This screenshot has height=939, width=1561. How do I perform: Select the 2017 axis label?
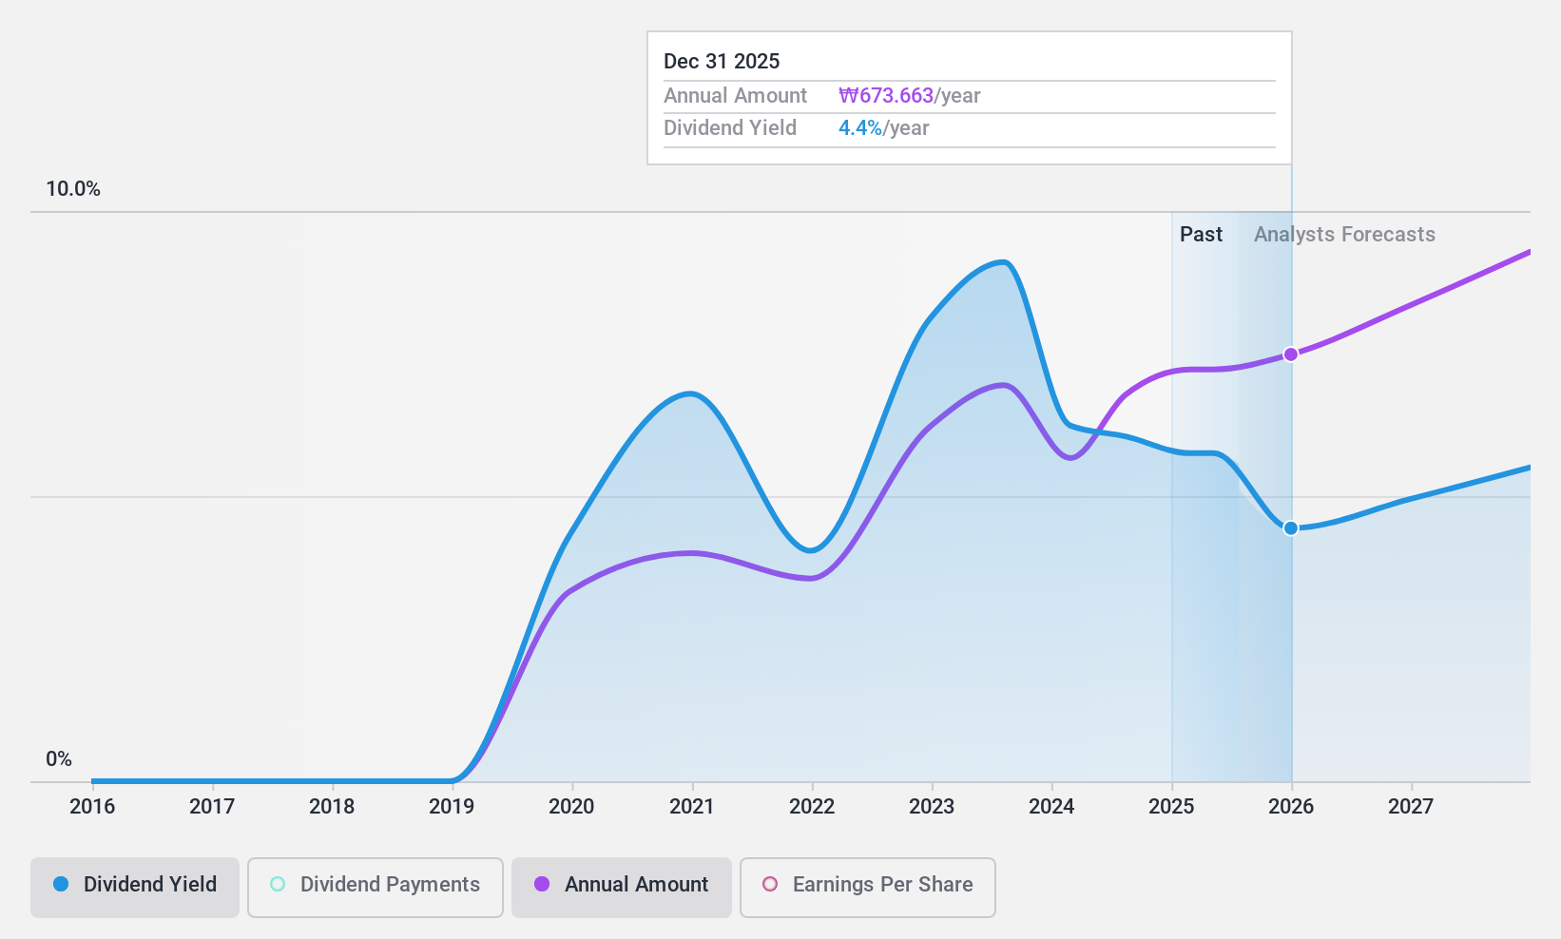tap(212, 807)
